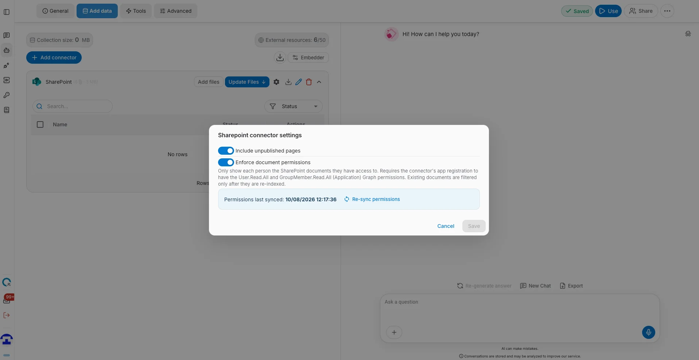
Task: Switch to the General tab
Action: pyautogui.click(x=55, y=11)
